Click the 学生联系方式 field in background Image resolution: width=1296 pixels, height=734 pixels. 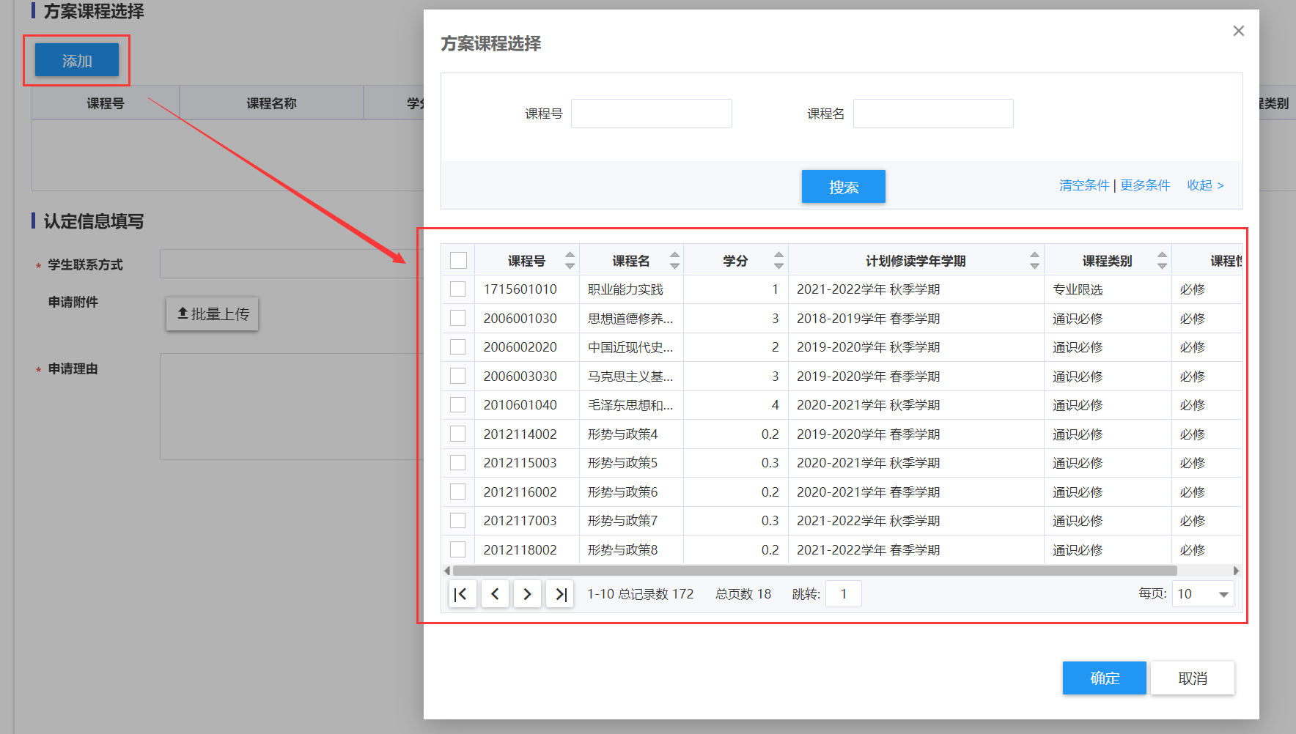point(292,264)
